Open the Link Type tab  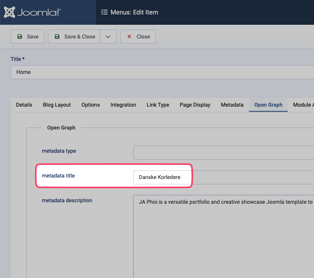[158, 105]
